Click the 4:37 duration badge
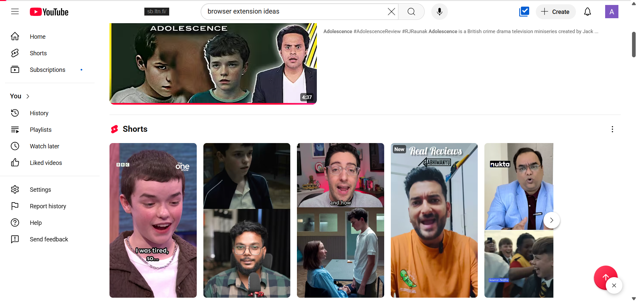This screenshot has width=637, height=302. point(307,97)
